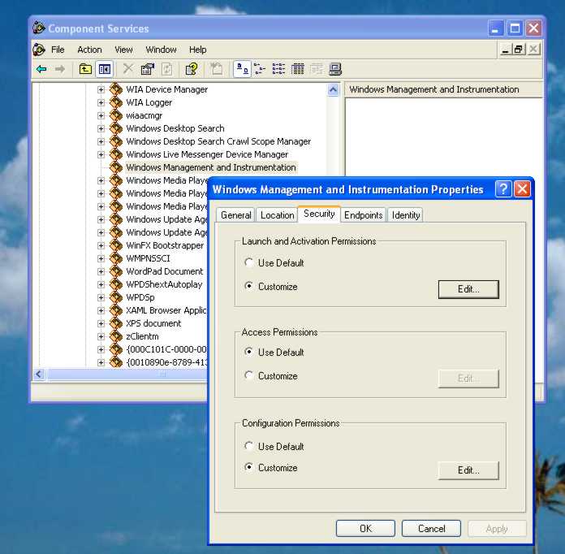565x554 pixels.
Task: Expand the Windows Desktop Search node
Action: pos(101,128)
